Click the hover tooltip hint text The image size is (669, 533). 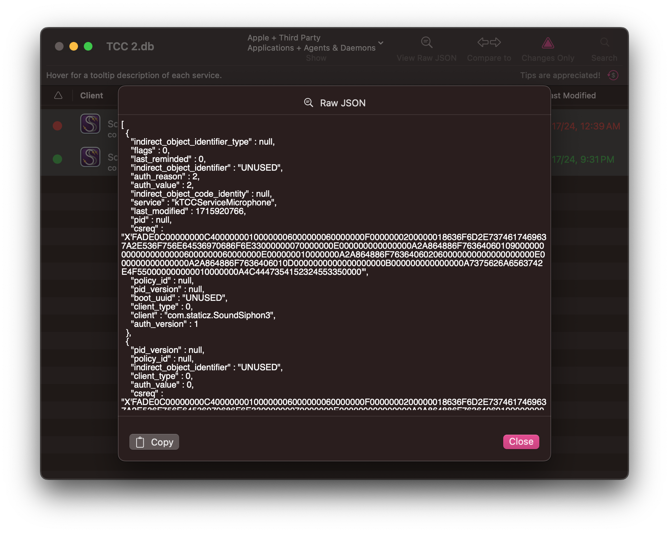[134, 75]
